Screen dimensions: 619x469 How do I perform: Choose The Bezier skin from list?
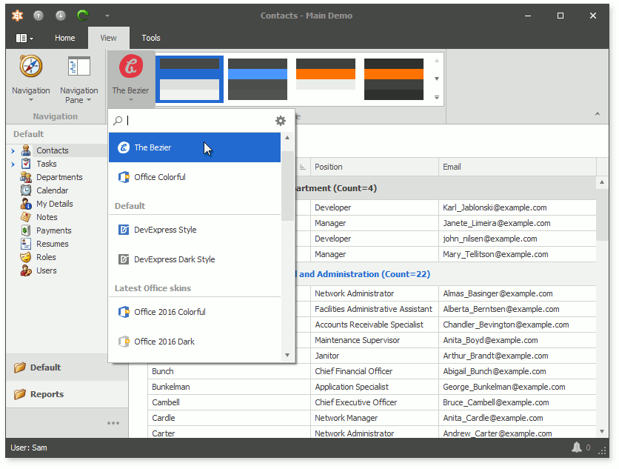click(195, 147)
